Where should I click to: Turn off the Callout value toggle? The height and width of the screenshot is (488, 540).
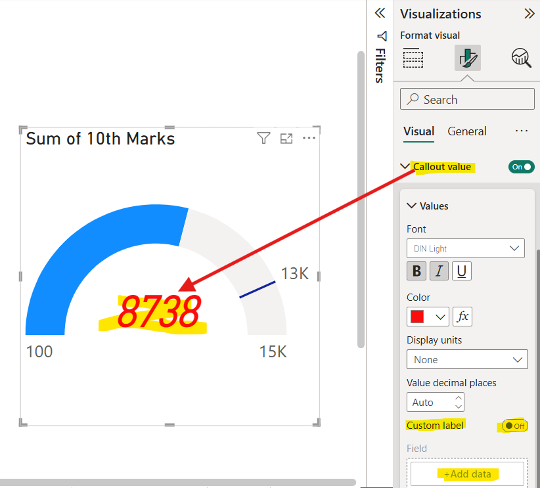(x=521, y=167)
